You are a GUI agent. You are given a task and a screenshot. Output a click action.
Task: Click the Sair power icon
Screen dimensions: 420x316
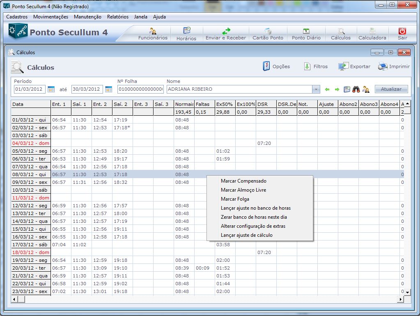402,31
